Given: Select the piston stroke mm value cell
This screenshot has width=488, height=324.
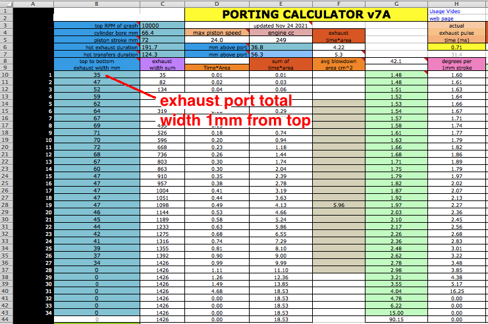Looking at the screenshot, I should [162, 40].
